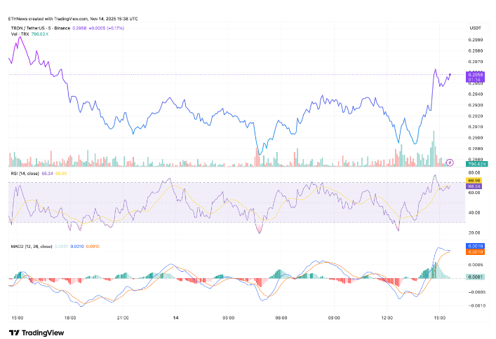Click the orange MACD signal value tag
Screen dimensions: 496x339
474,252
